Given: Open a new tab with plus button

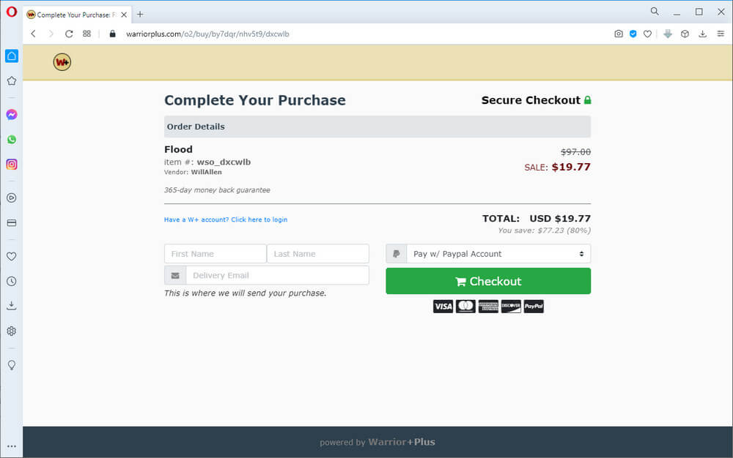Looking at the screenshot, I should point(140,15).
